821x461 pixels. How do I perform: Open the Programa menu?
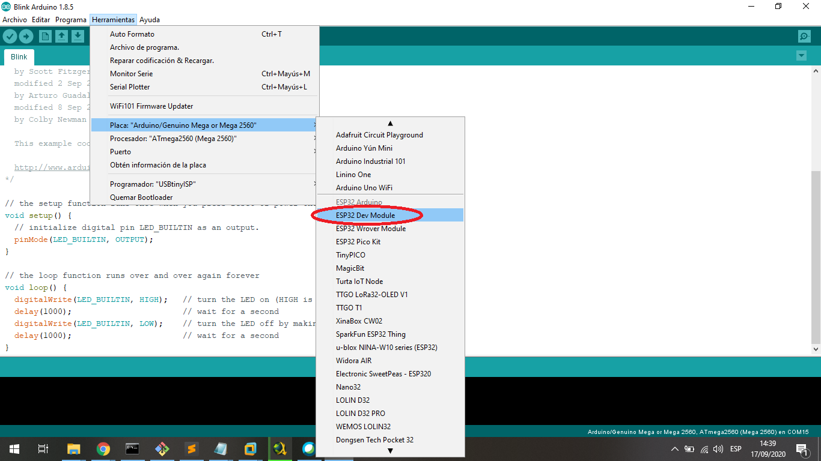click(x=71, y=20)
